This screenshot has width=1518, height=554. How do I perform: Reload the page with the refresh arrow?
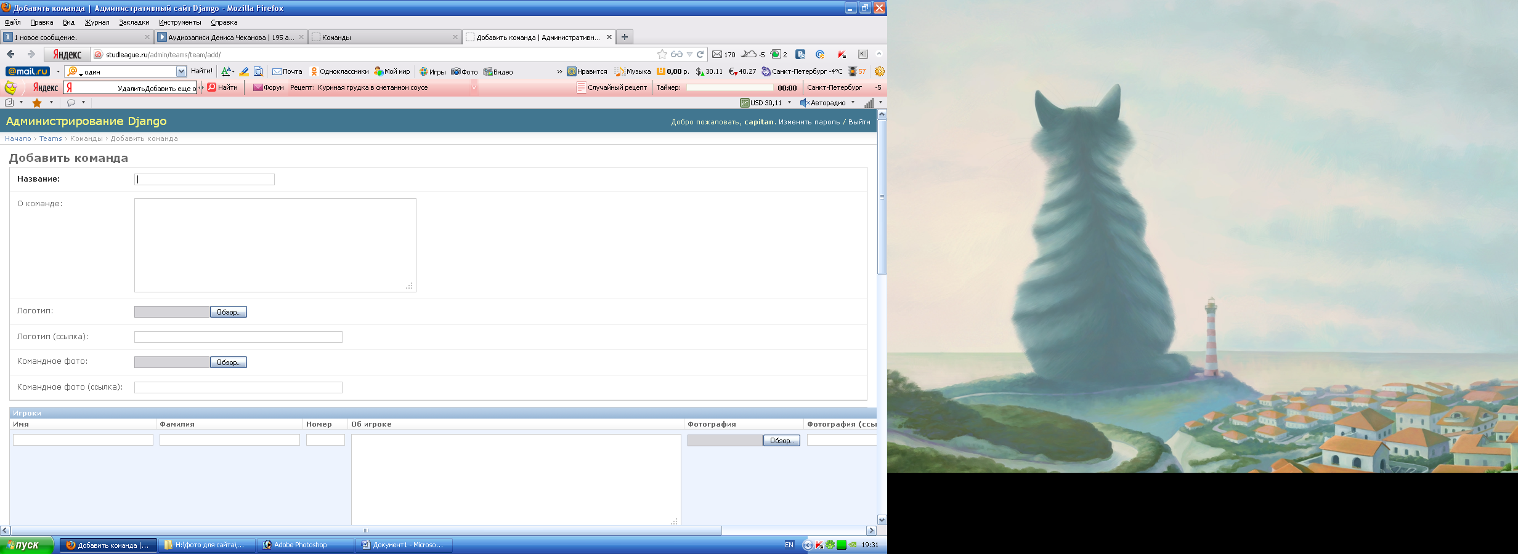(x=700, y=54)
